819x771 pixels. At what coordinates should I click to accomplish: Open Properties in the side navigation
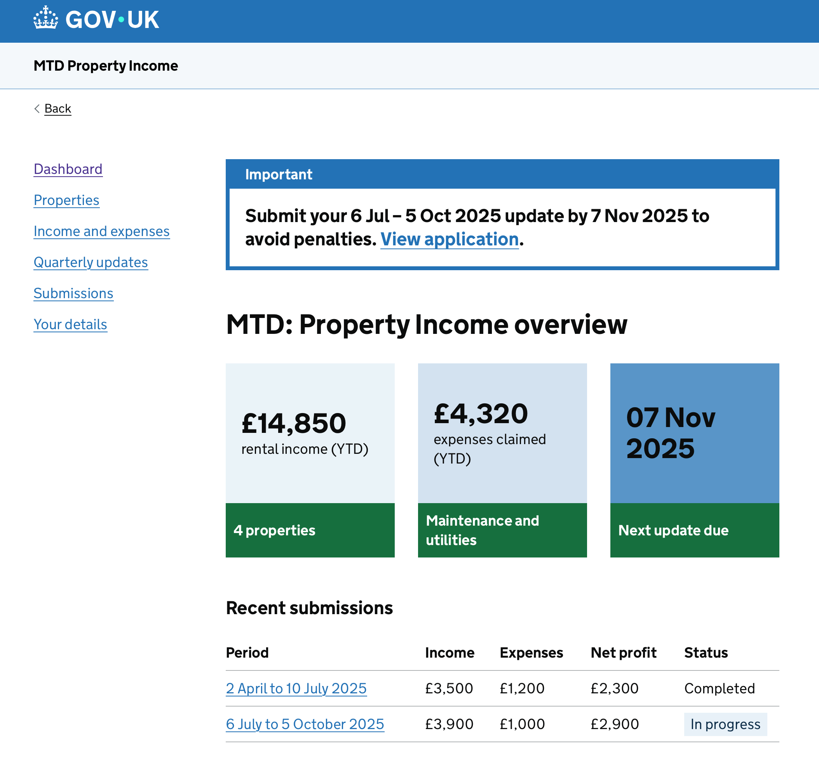pyautogui.click(x=66, y=200)
